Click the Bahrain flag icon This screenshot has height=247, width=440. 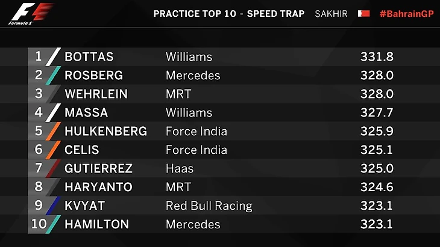[363, 13]
